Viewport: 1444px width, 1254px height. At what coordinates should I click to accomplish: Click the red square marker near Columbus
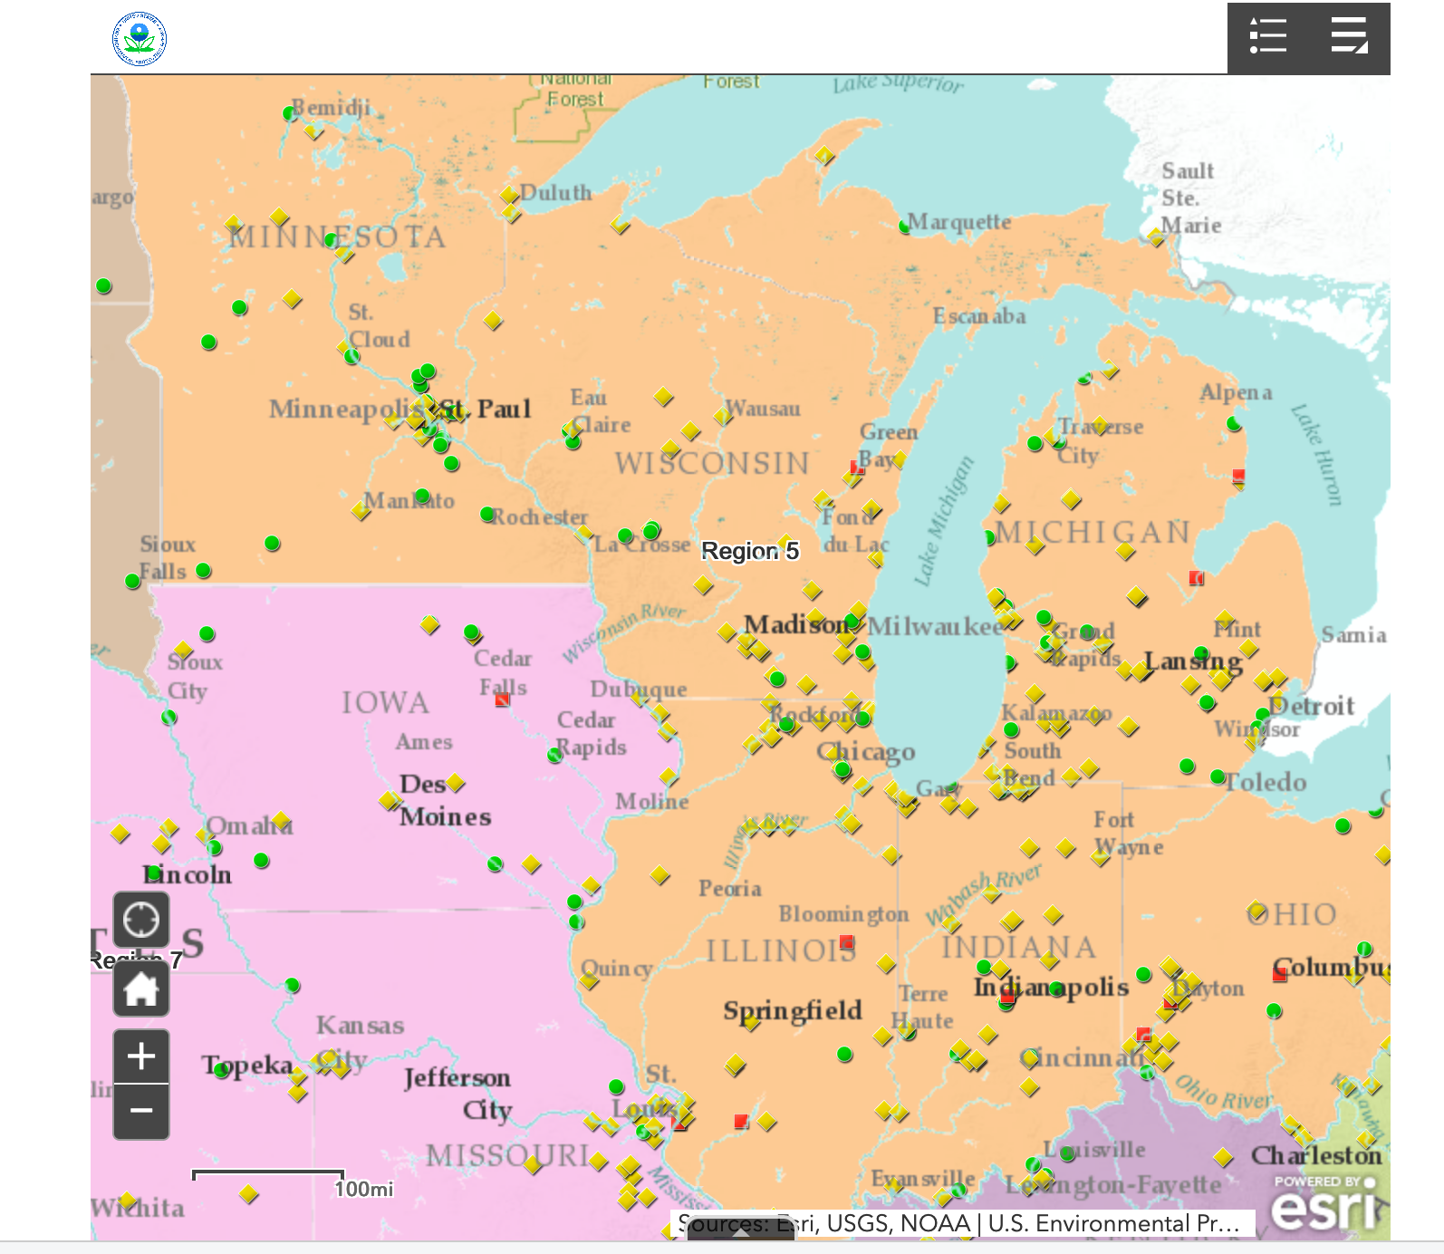click(x=1279, y=975)
